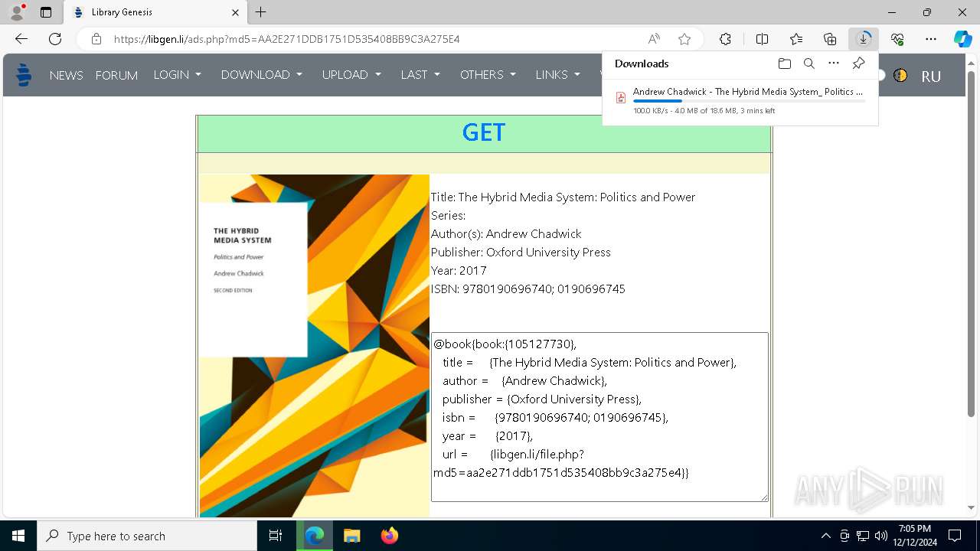
Task: Click the address bar URL field
Action: tap(375, 39)
